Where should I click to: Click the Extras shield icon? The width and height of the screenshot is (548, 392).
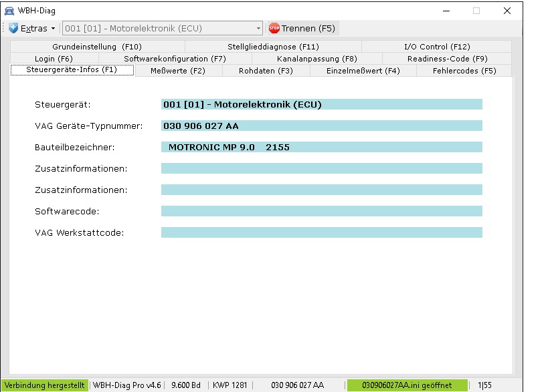(x=13, y=28)
